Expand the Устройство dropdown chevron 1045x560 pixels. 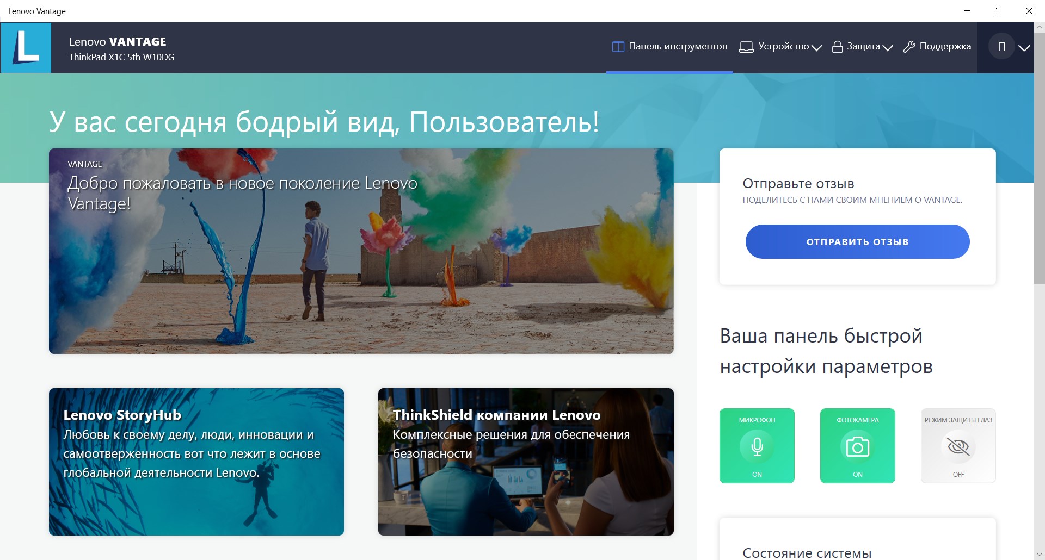[x=816, y=48]
